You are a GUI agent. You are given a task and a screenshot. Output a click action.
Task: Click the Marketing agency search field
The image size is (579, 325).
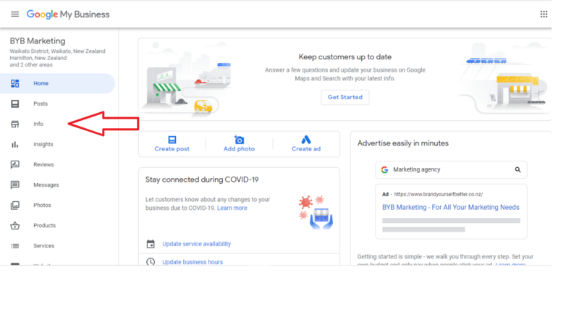pyautogui.click(x=451, y=169)
